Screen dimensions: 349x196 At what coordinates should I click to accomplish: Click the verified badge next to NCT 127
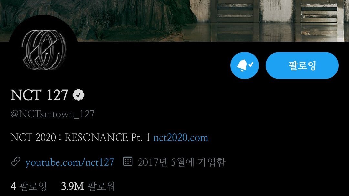pos(79,95)
